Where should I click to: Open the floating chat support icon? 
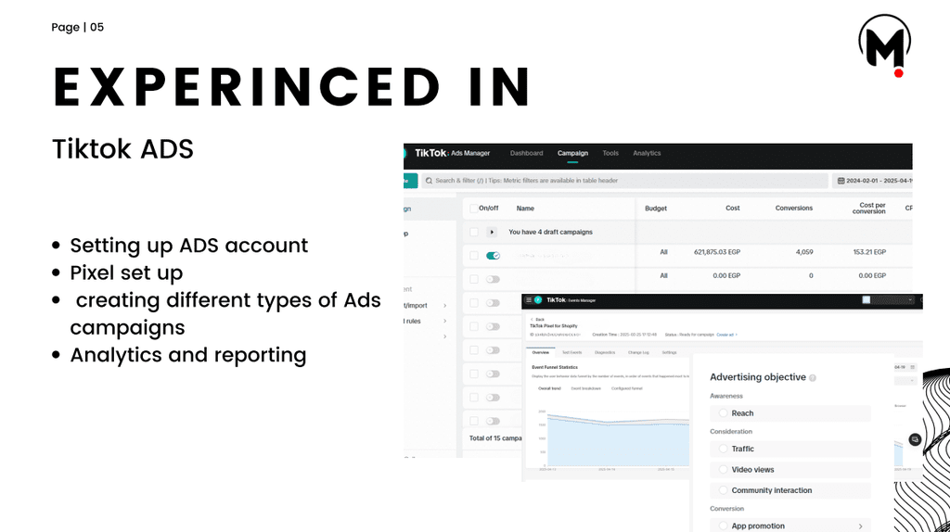915,440
